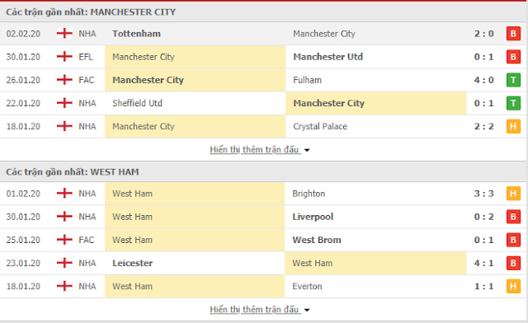
Task: Click the green T badge for Fulham match
Action: pyautogui.click(x=513, y=80)
